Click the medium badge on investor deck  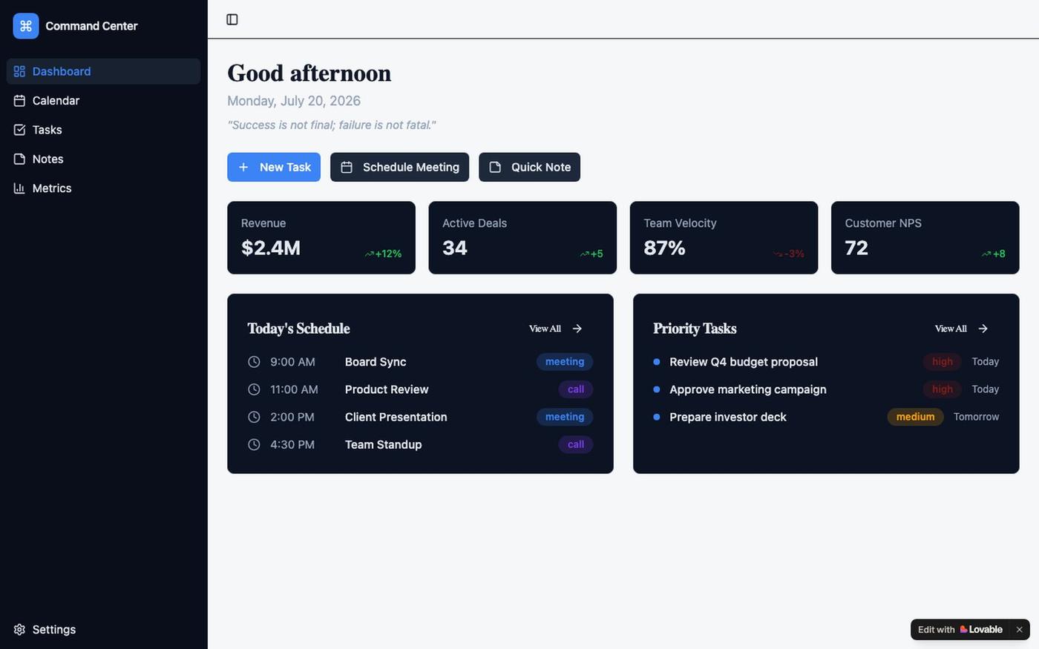pos(915,417)
